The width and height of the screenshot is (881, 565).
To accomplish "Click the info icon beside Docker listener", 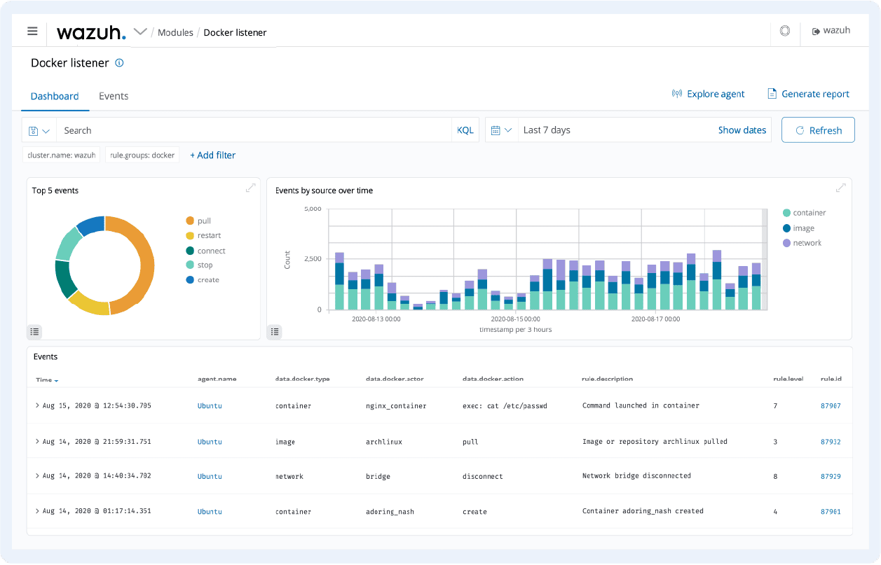I will [x=119, y=63].
